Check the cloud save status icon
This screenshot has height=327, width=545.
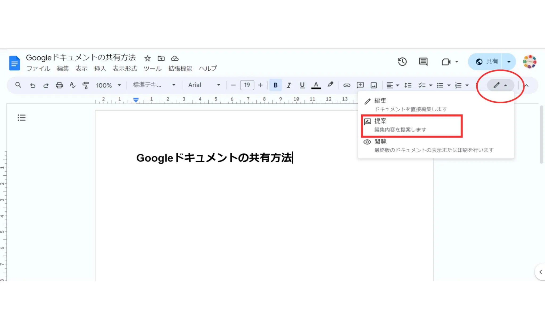(x=175, y=58)
